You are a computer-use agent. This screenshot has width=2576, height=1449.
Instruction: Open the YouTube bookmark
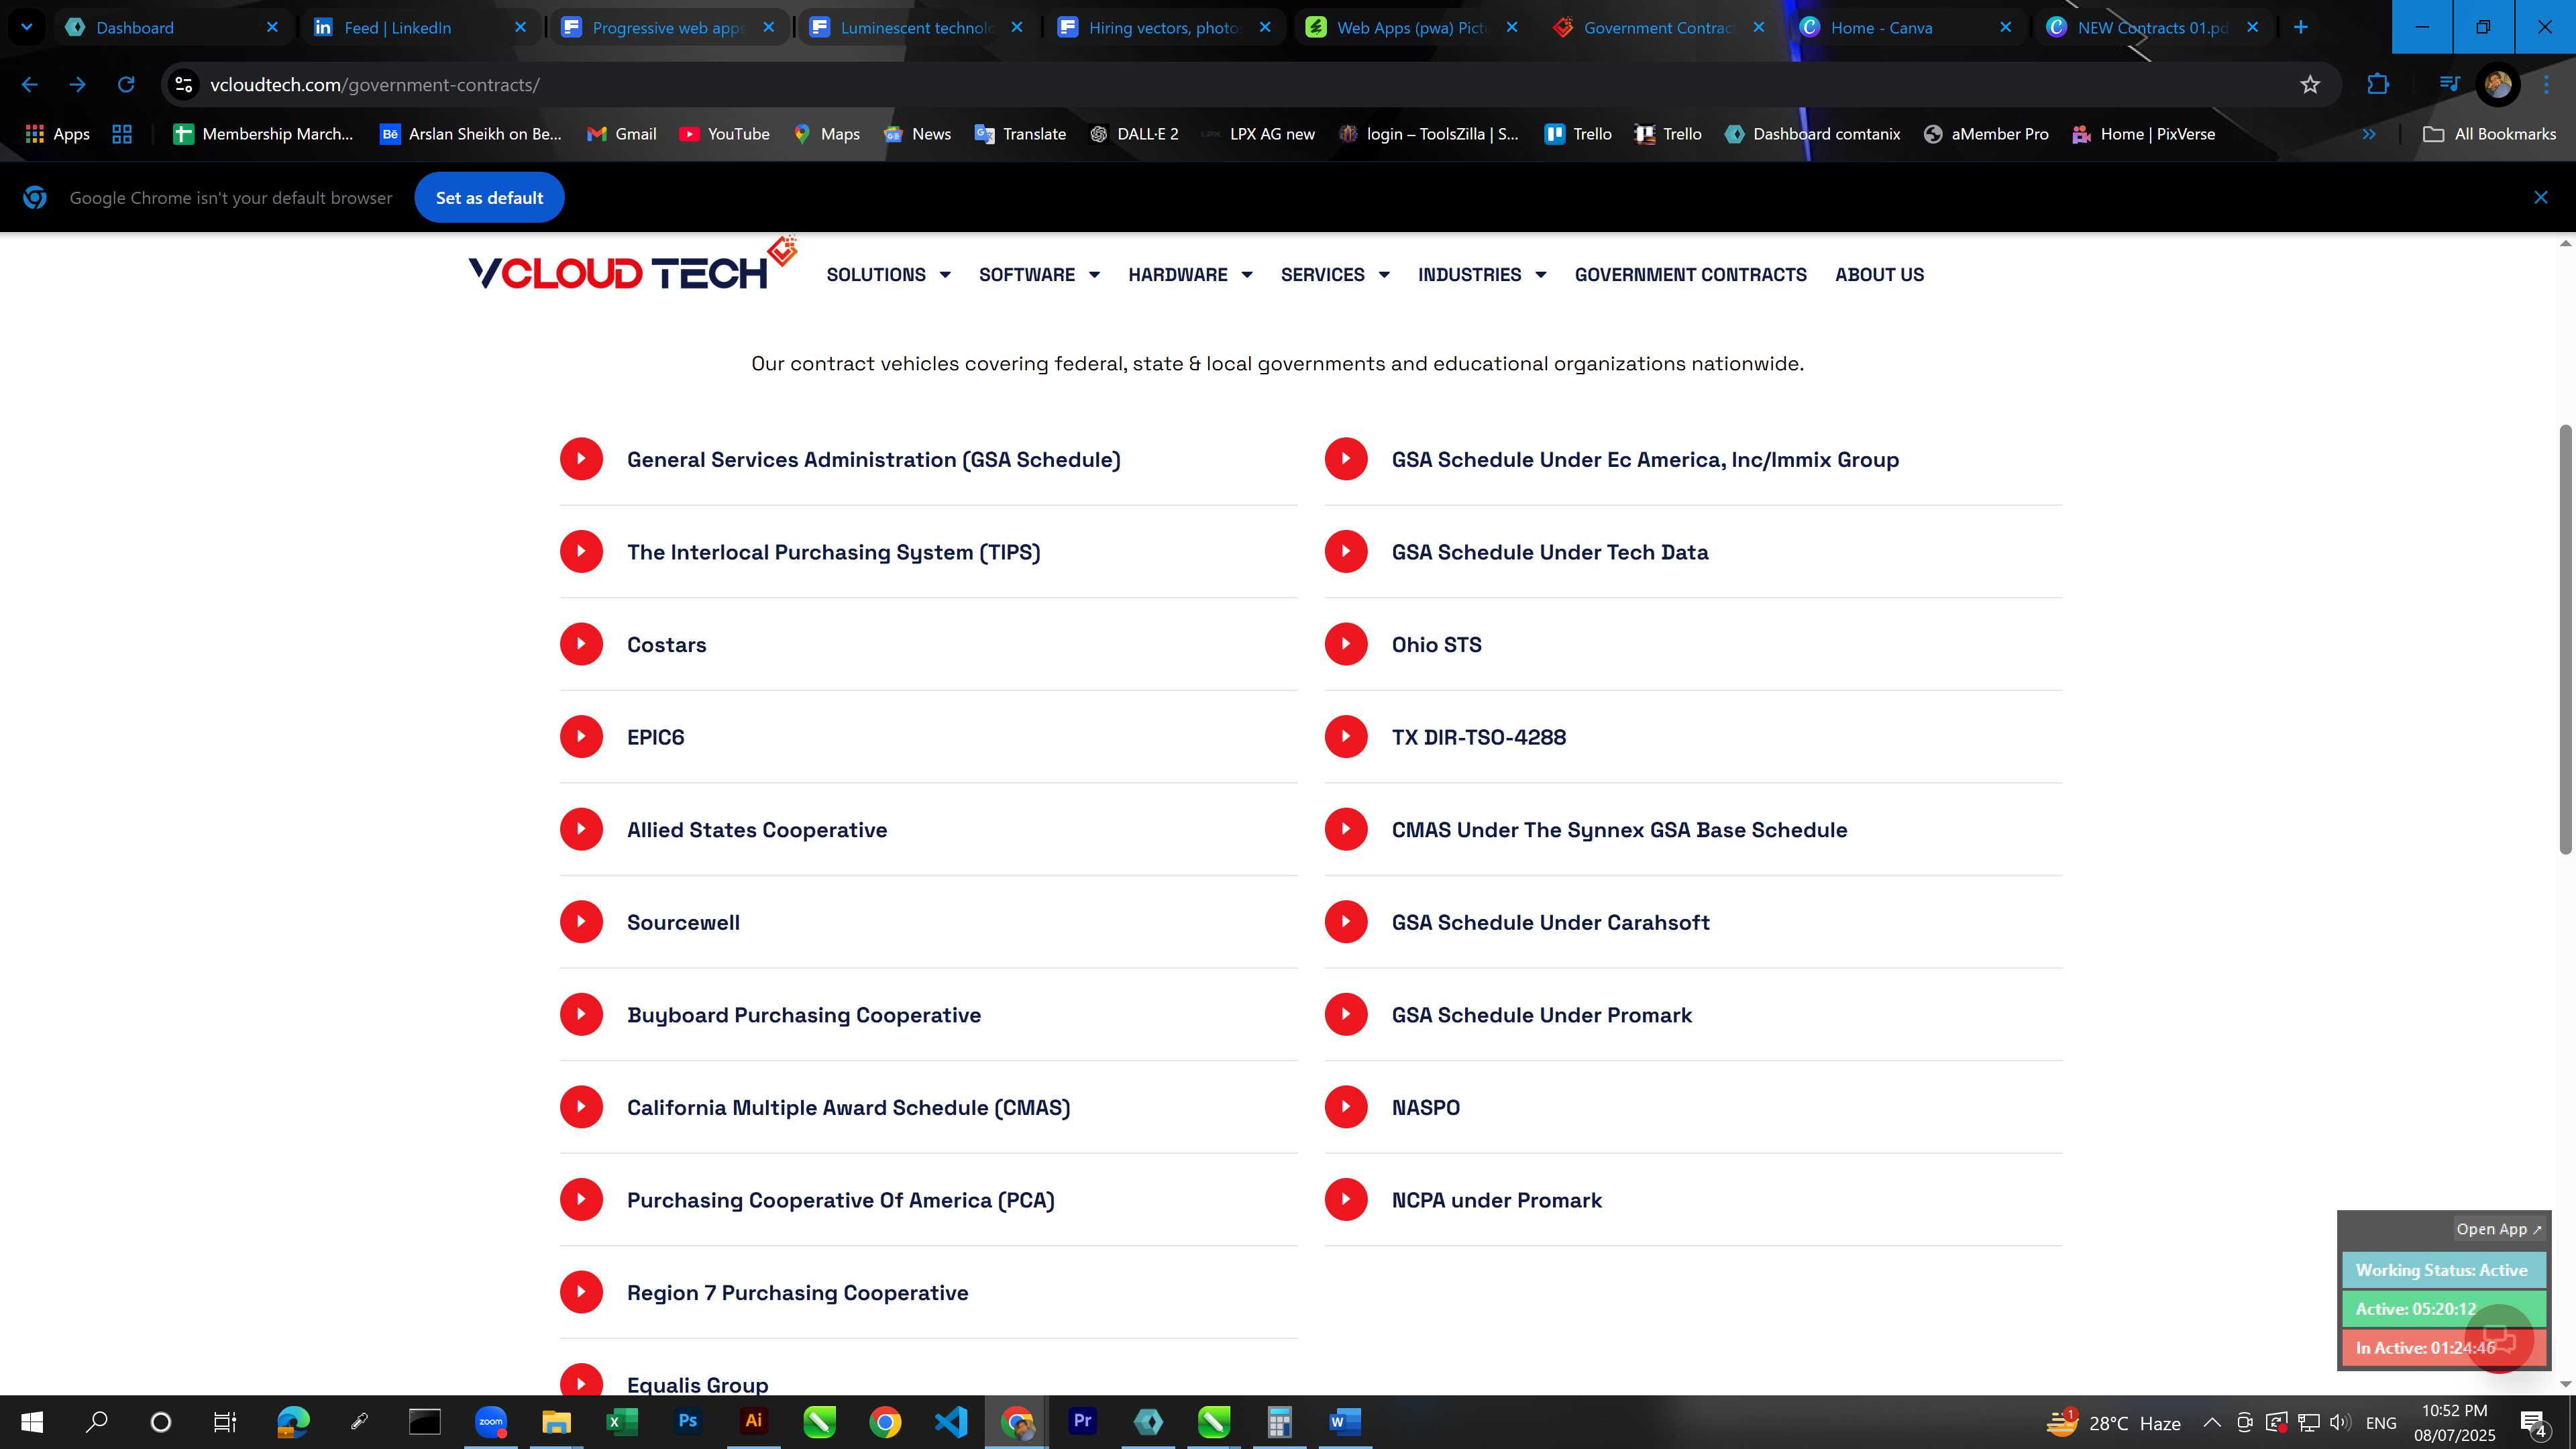[724, 134]
